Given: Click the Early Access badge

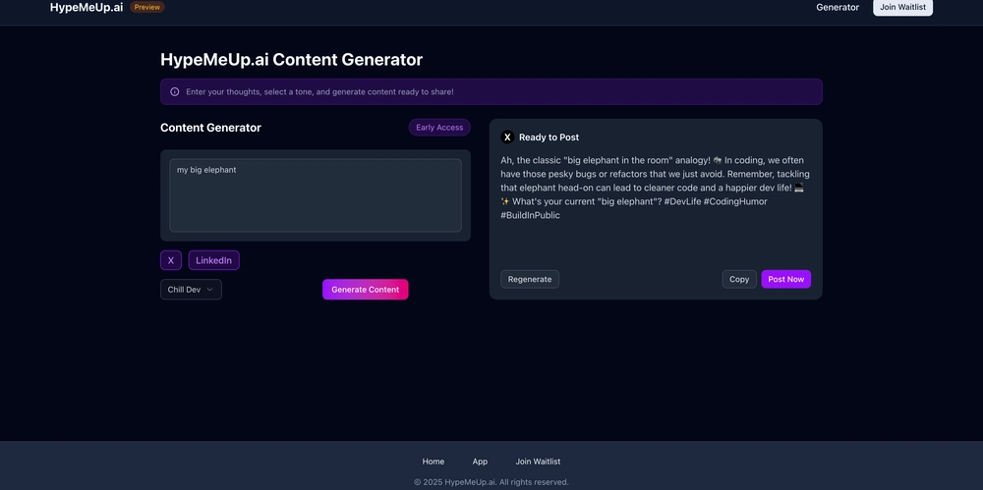Looking at the screenshot, I should click(439, 128).
